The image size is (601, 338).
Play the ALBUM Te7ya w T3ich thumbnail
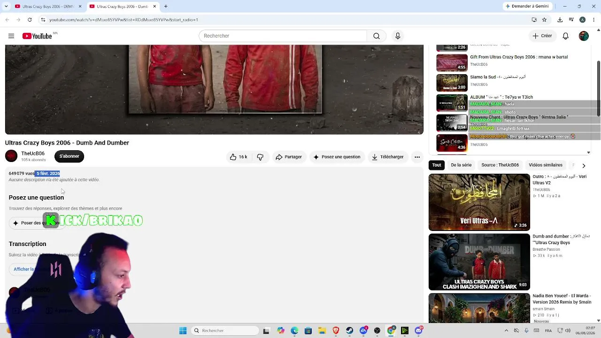[x=452, y=103]
